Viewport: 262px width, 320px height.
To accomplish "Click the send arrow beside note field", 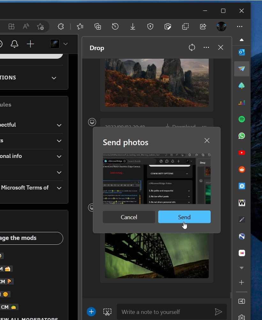I will point(219,312).
